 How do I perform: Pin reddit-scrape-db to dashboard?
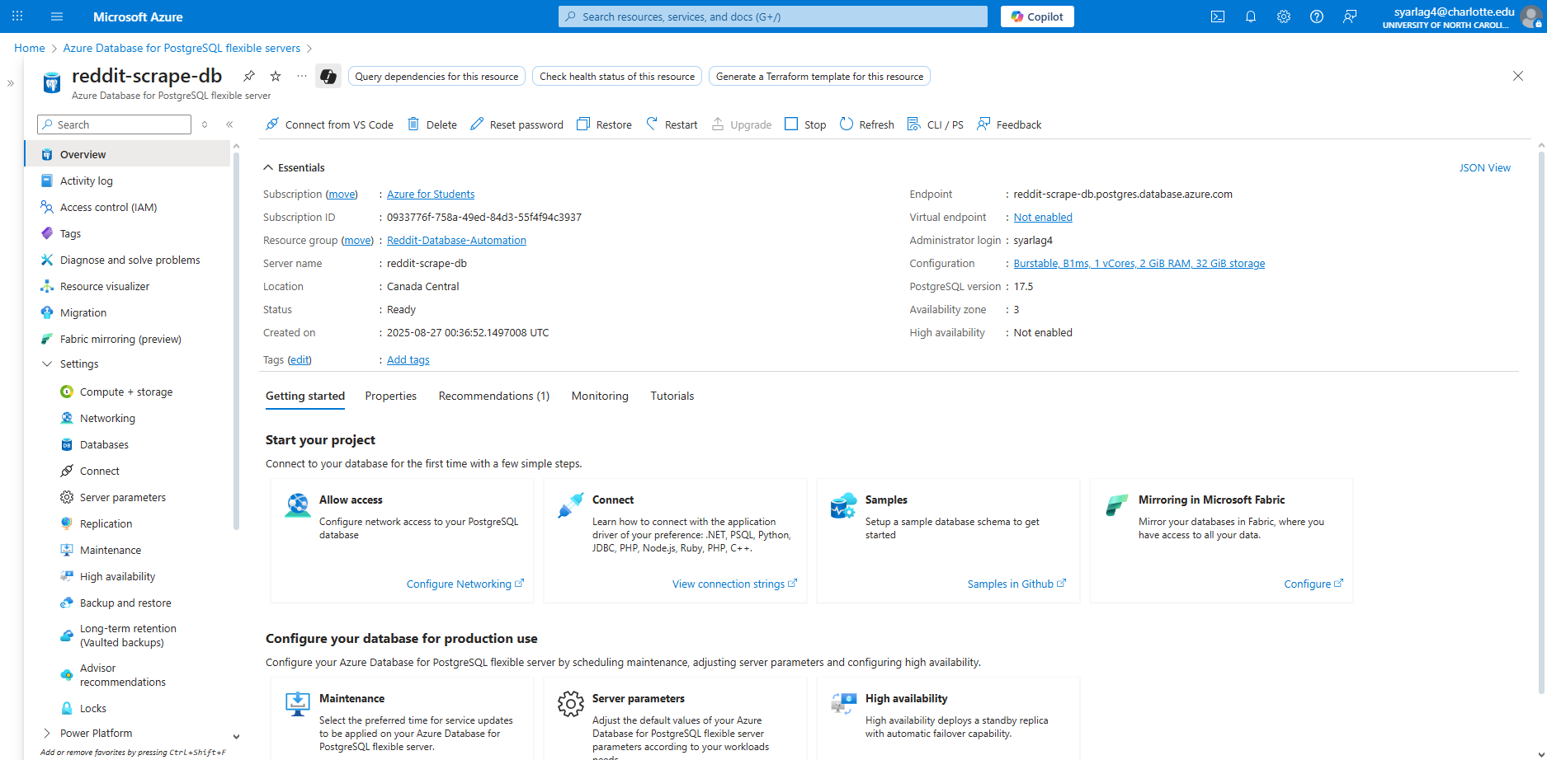(x=248, y=76)
